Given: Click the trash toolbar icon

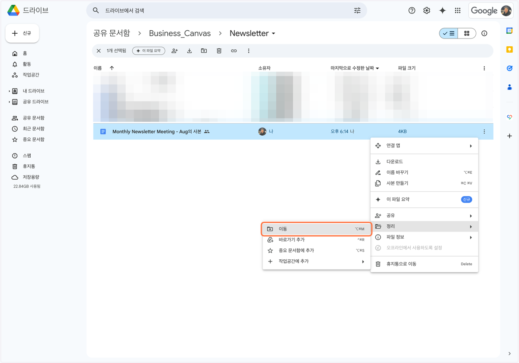Looking at the screenshot, I should [x=219, y=51].
